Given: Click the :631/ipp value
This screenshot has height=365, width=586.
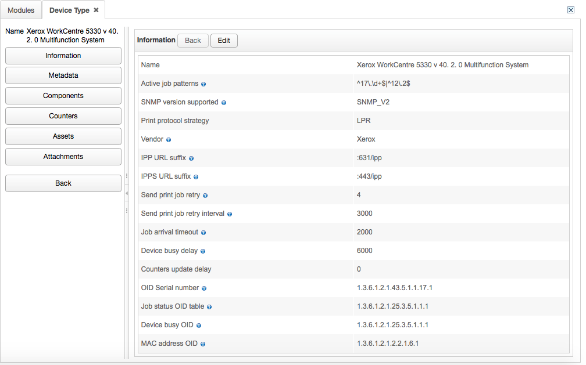Looking at the screenshot, I should (369, 158).
